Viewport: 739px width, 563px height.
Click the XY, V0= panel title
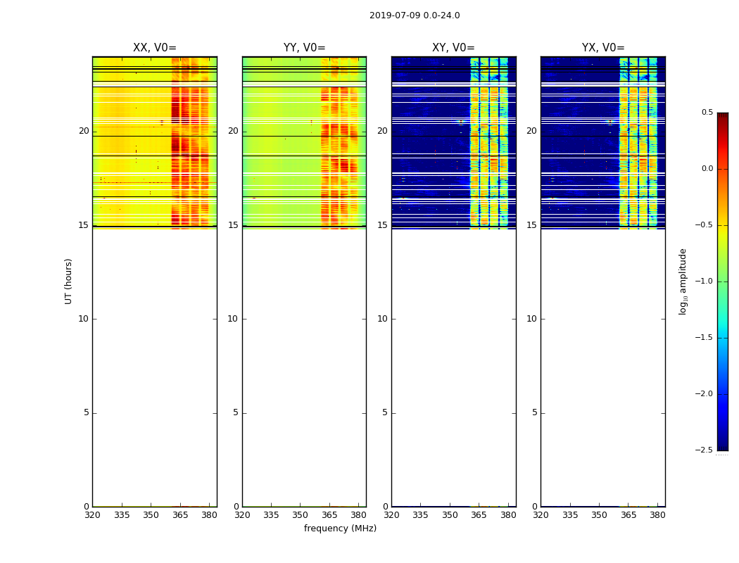[453, 48]
